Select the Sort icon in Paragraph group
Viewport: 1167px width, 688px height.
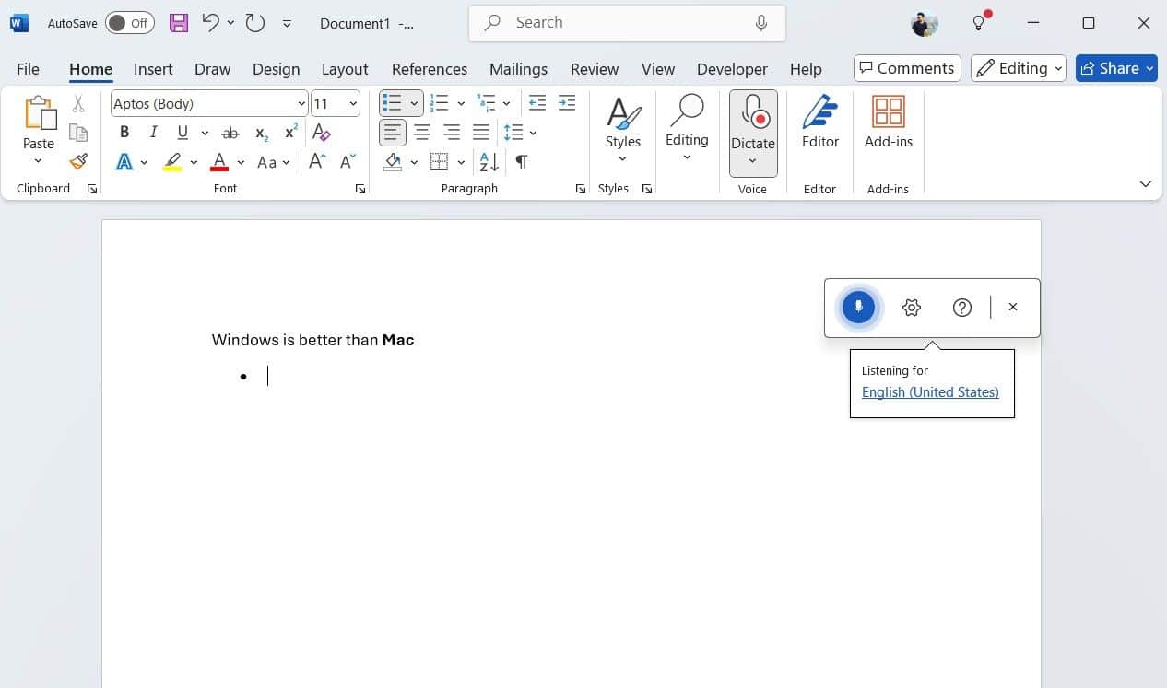point(488,162)
